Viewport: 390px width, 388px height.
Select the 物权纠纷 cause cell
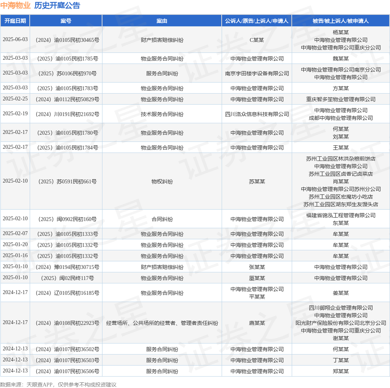click(x=162, y=181)
